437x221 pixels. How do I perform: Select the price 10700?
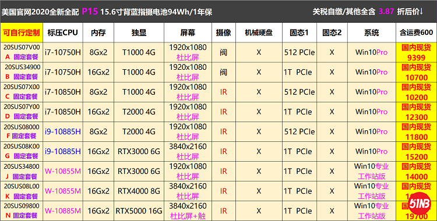[x=417, y=78]
